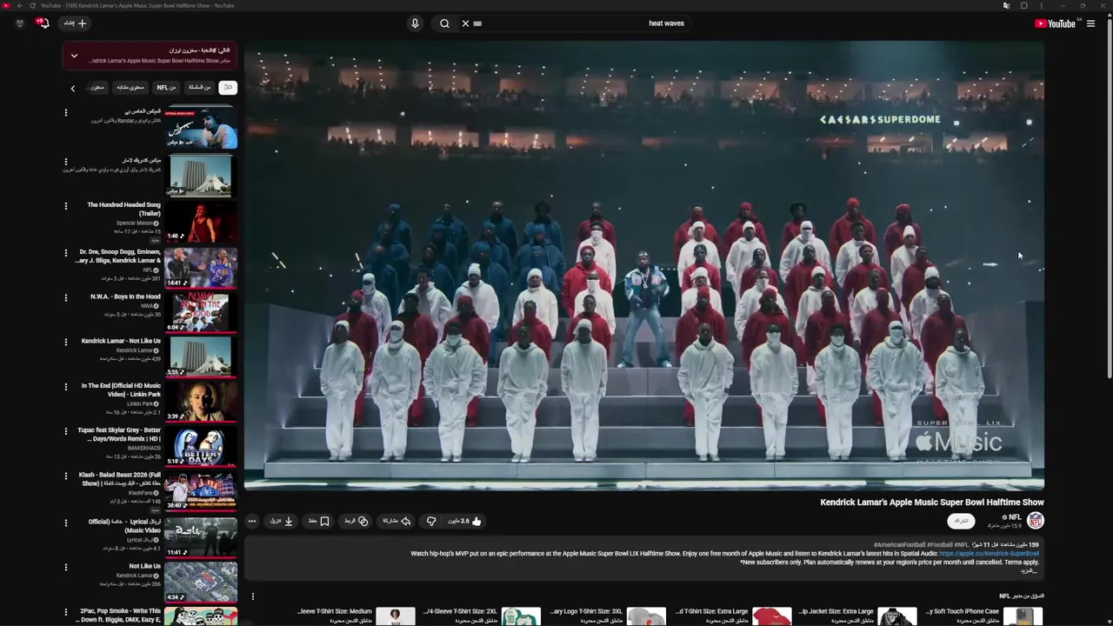
Task: Click the #AmericanFootball hashtag
Action: click(x=899, y=544)
